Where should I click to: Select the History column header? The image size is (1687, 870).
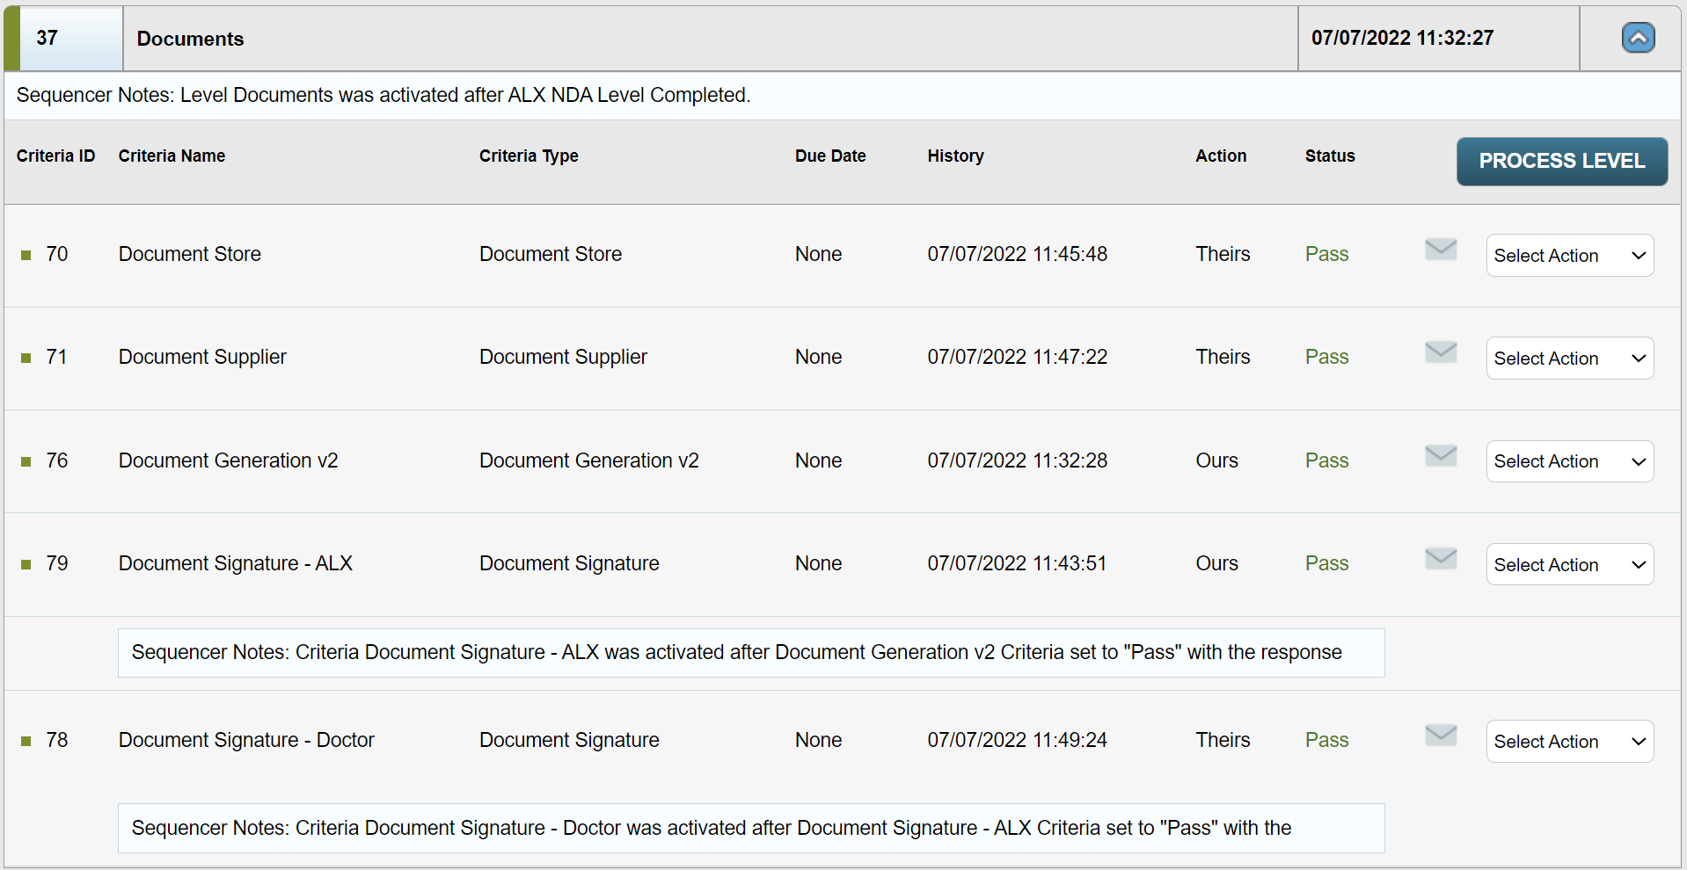(955, 156)
